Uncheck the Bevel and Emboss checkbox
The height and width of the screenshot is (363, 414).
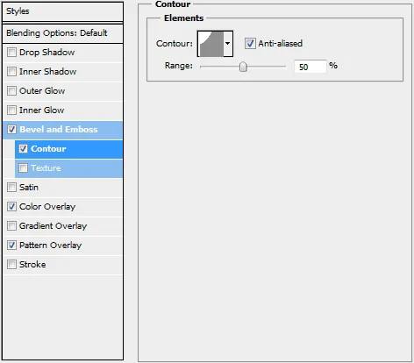click(x=11, y=130)
